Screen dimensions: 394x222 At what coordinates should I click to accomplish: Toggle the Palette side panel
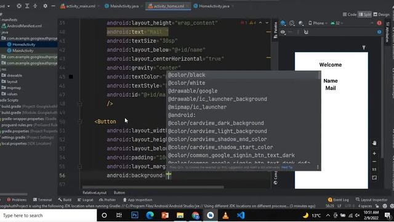[x=276, y=30]
